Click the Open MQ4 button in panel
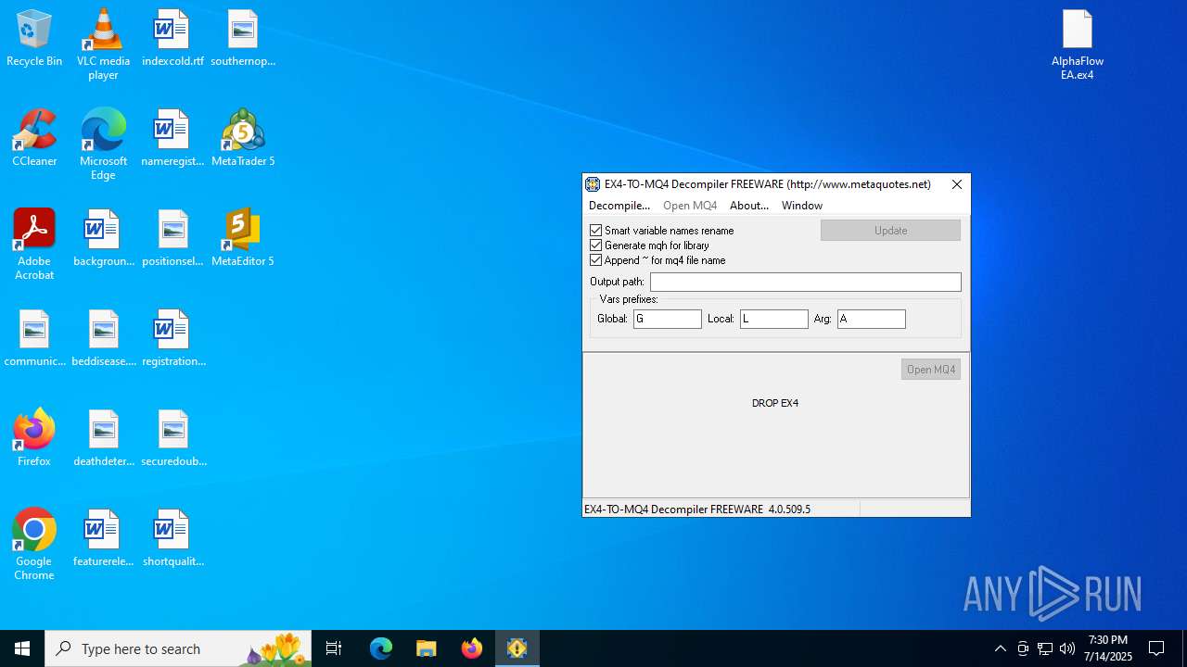The image size is (1187, 667). pyautogui.click(x=931, y=370)
